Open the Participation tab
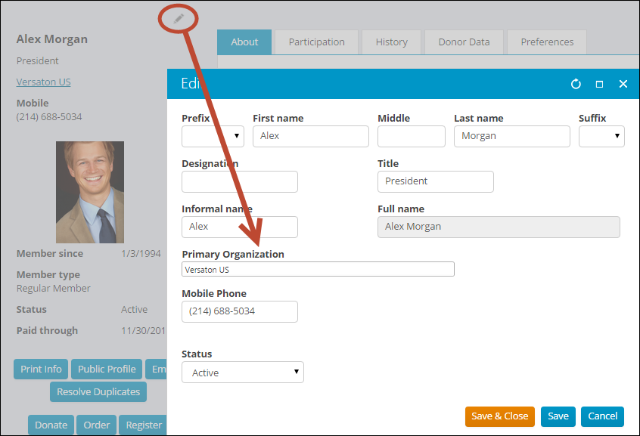The width and height of the screenshot is (640, 436). click(x=316, y=42)
